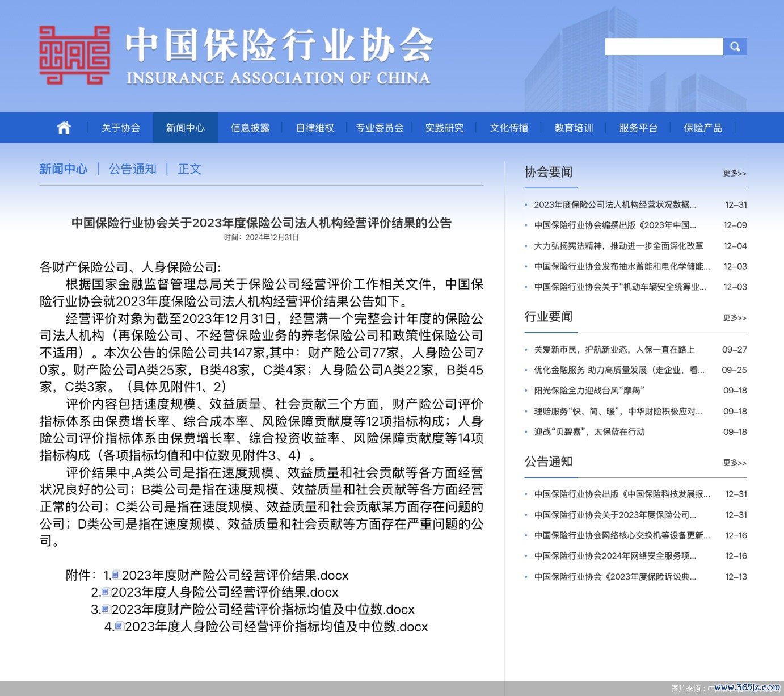Click 正文 breadcrumb item
Viewport: 784px width, 696px height.
click(189, 169)
